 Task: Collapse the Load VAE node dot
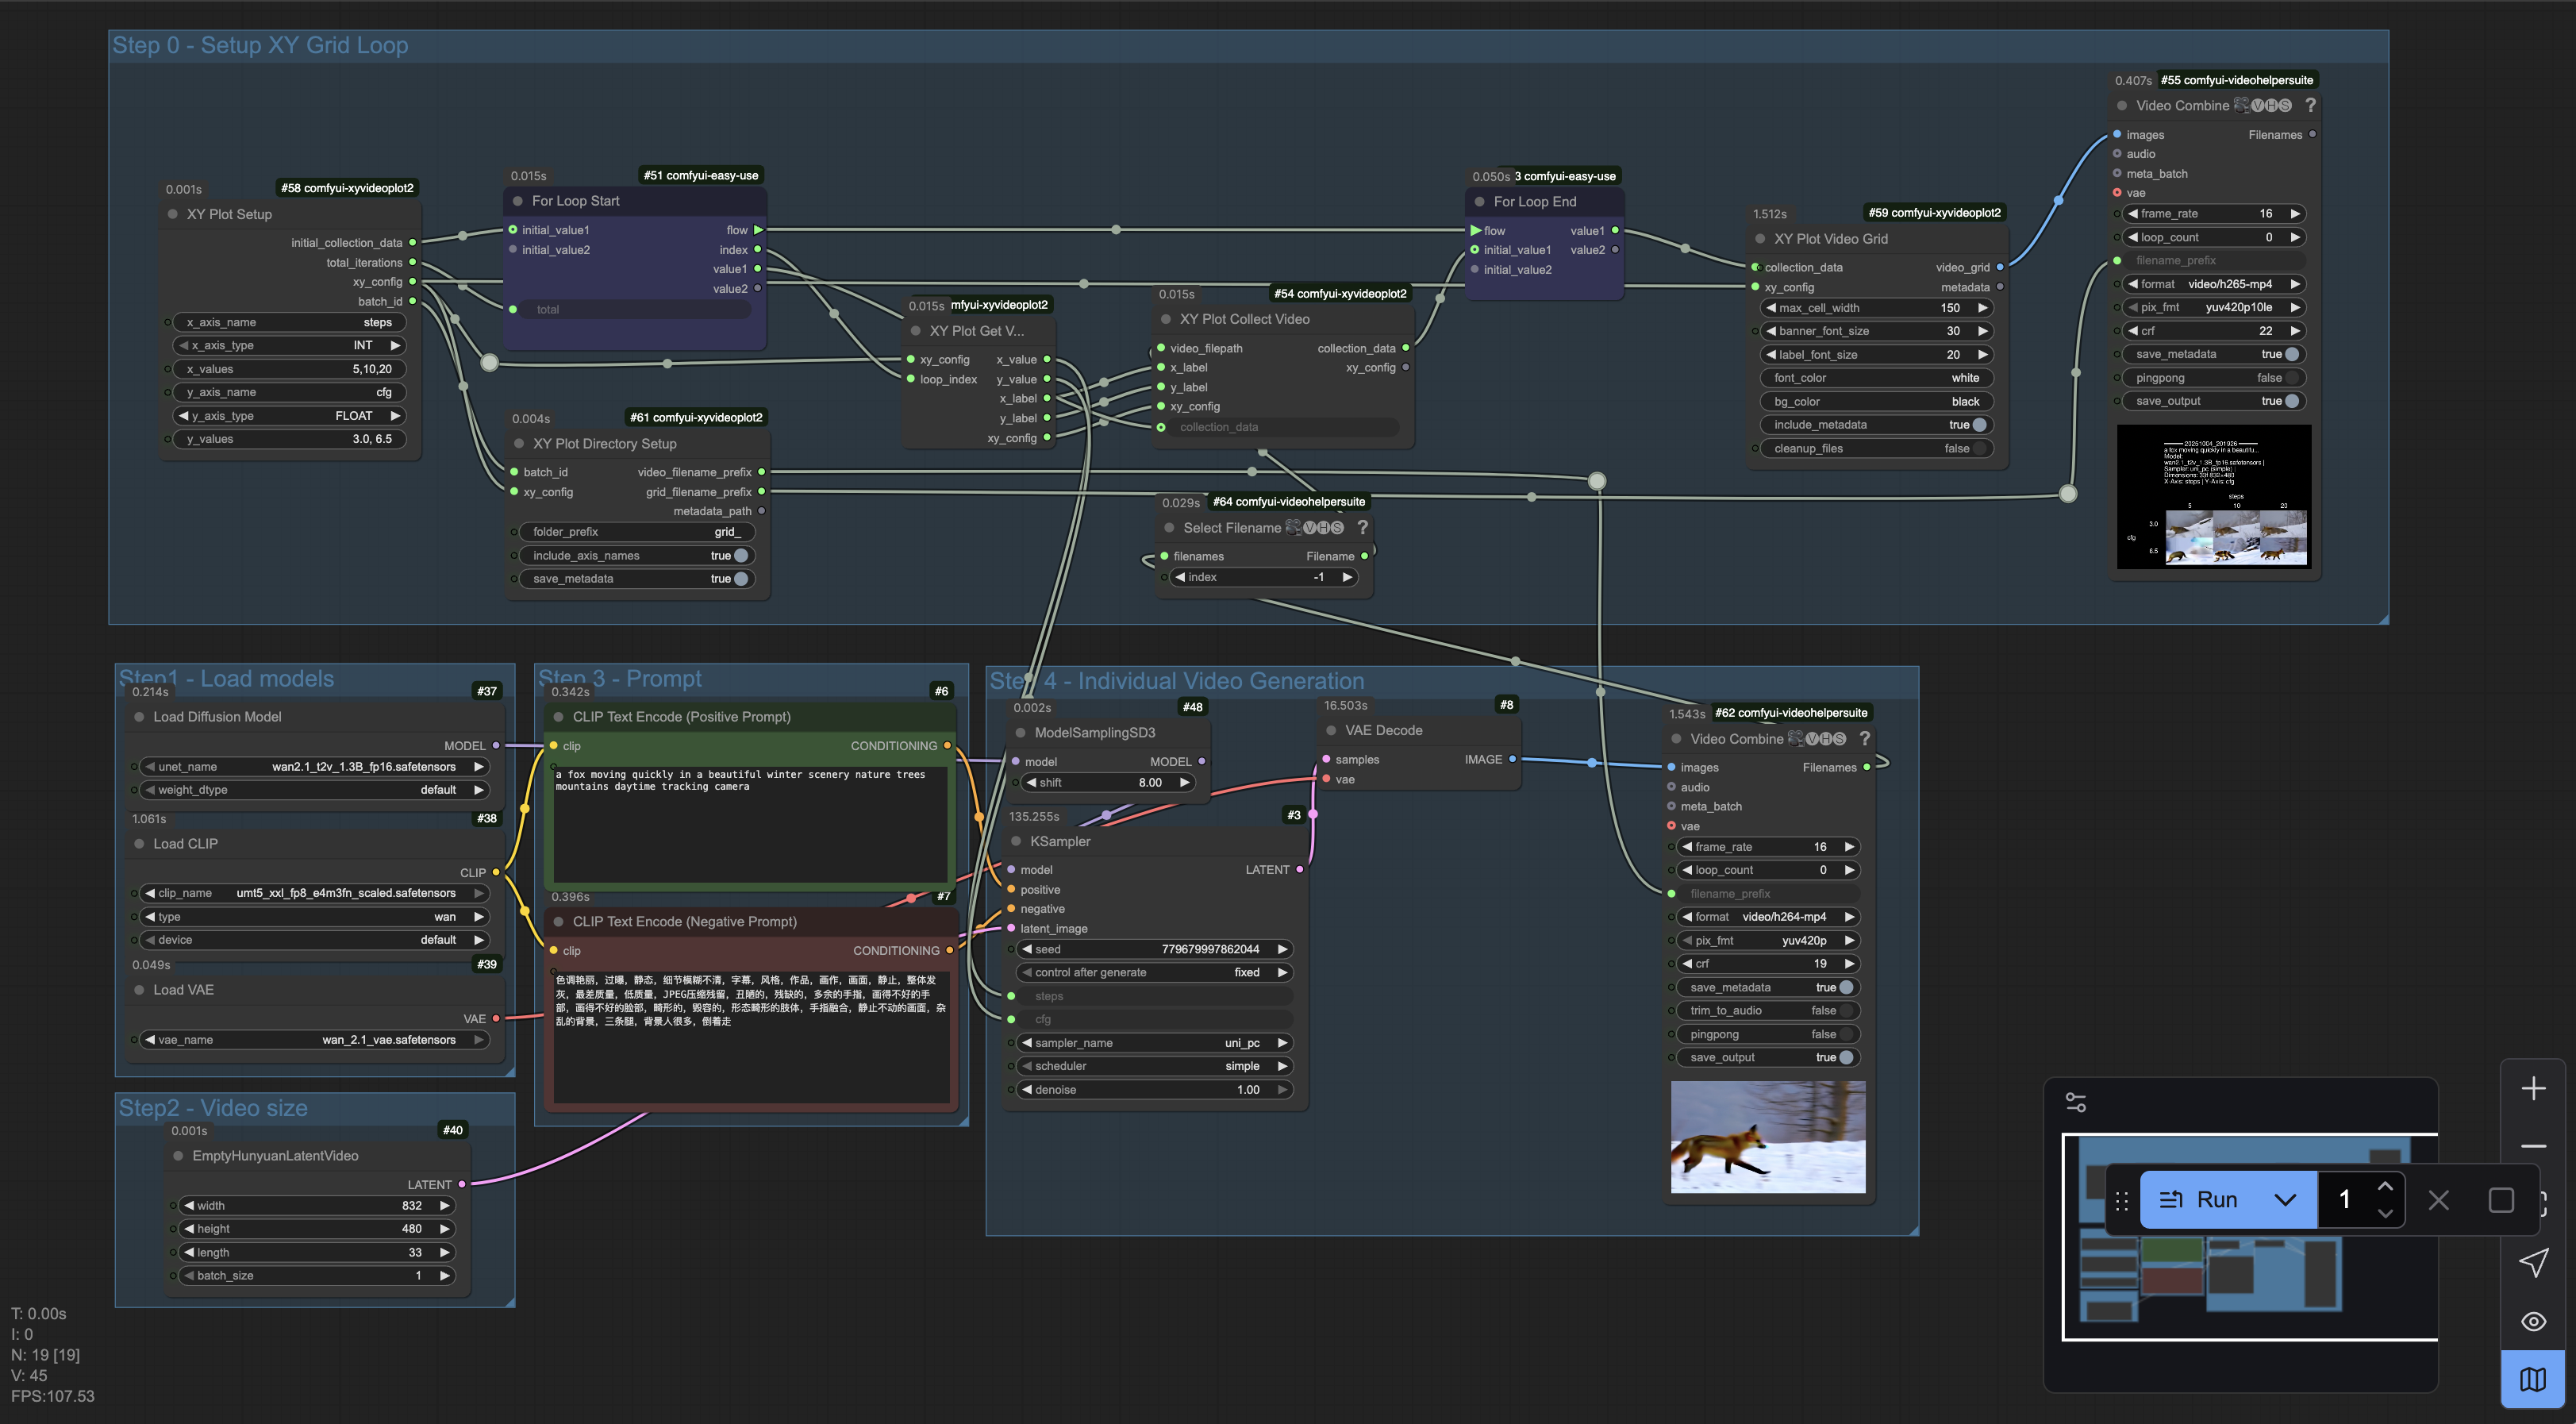click(x=140, y=990)
